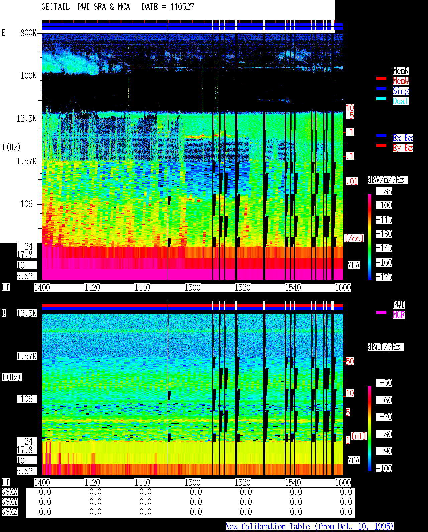Click the -90 color scale value

coord(384,451)
